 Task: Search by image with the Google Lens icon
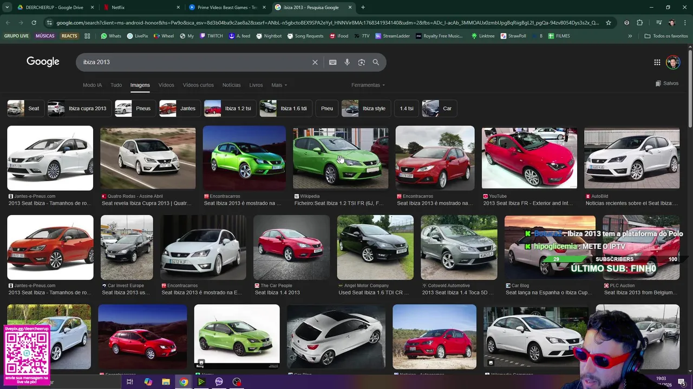(x=361, y=62)
